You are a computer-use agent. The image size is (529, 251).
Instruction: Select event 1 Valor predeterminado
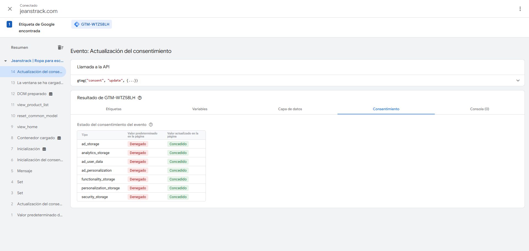point(33,215)
